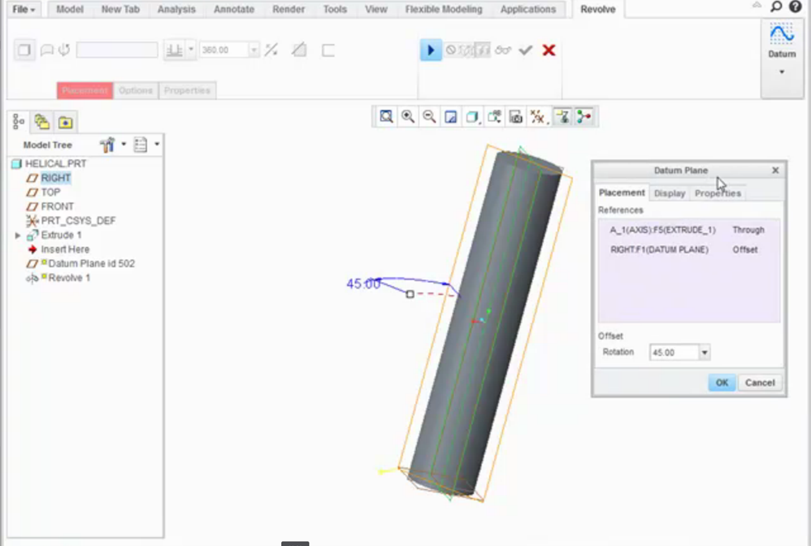Viewport: 811px width, 546px height.
Task: Switch to the Render ribbon tab
Action: (x=288, y=9)
